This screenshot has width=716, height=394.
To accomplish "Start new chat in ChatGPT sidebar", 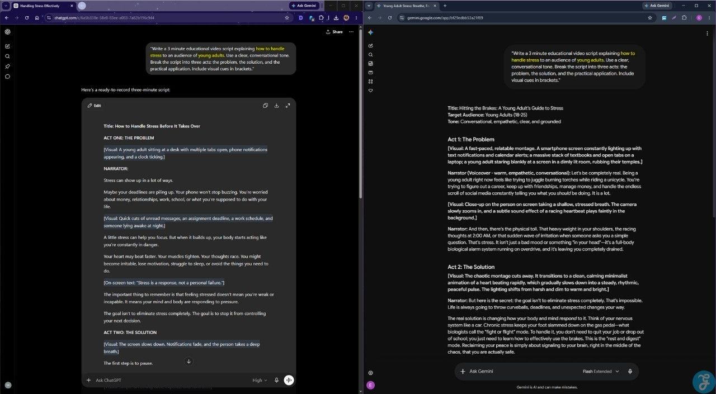I will tap(7, 46).
